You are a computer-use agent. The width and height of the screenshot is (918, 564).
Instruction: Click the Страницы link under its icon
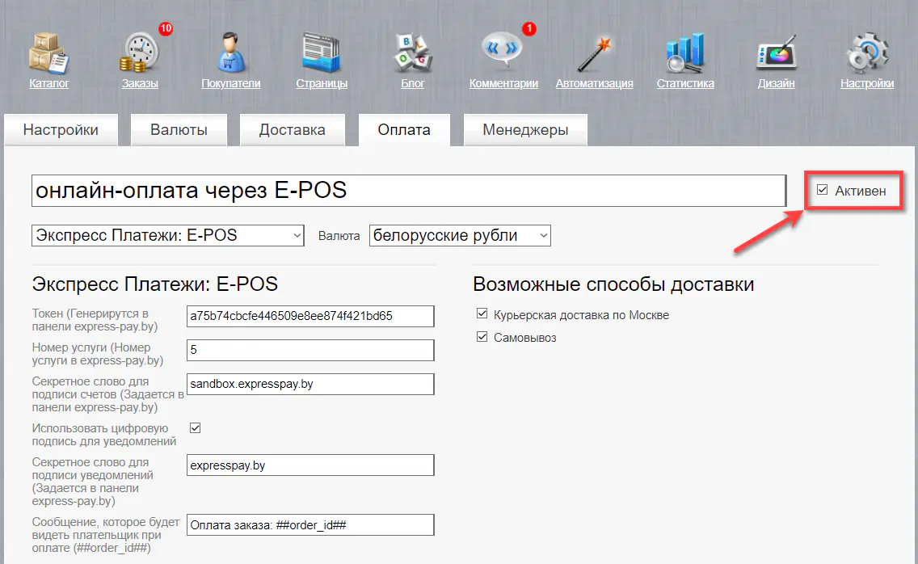tap(321, 82)
